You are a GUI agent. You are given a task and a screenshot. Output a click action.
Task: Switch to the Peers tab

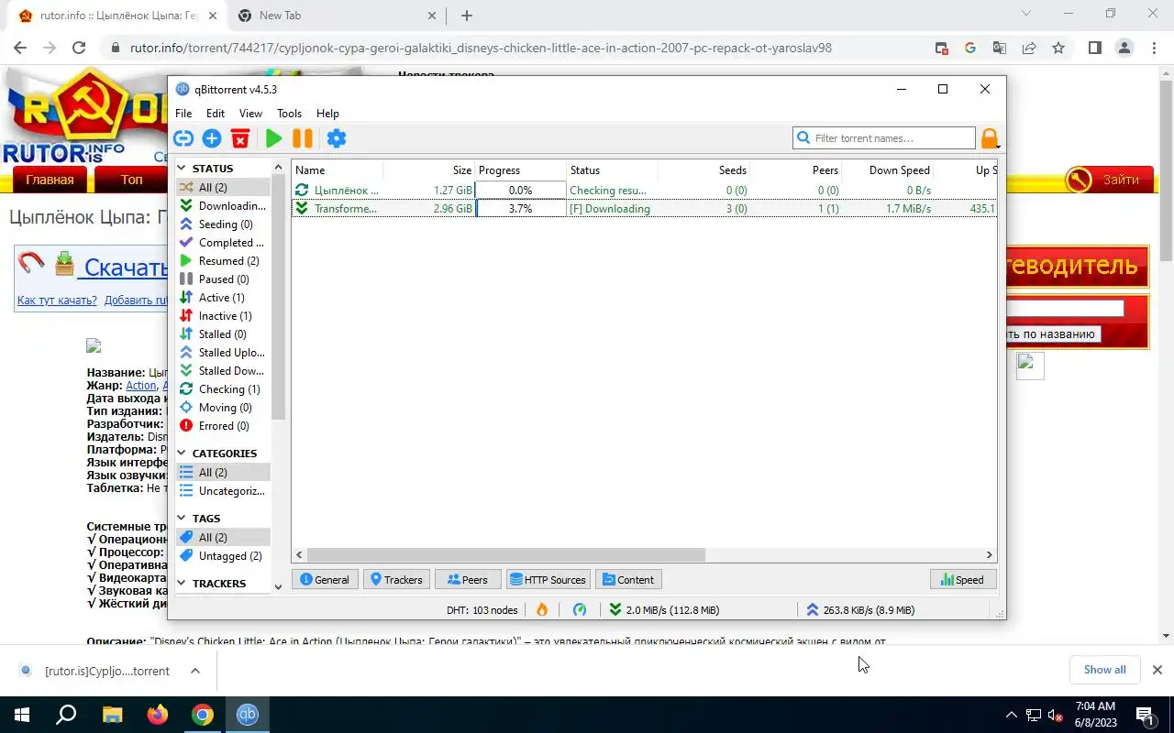click(x=468, y=580)
